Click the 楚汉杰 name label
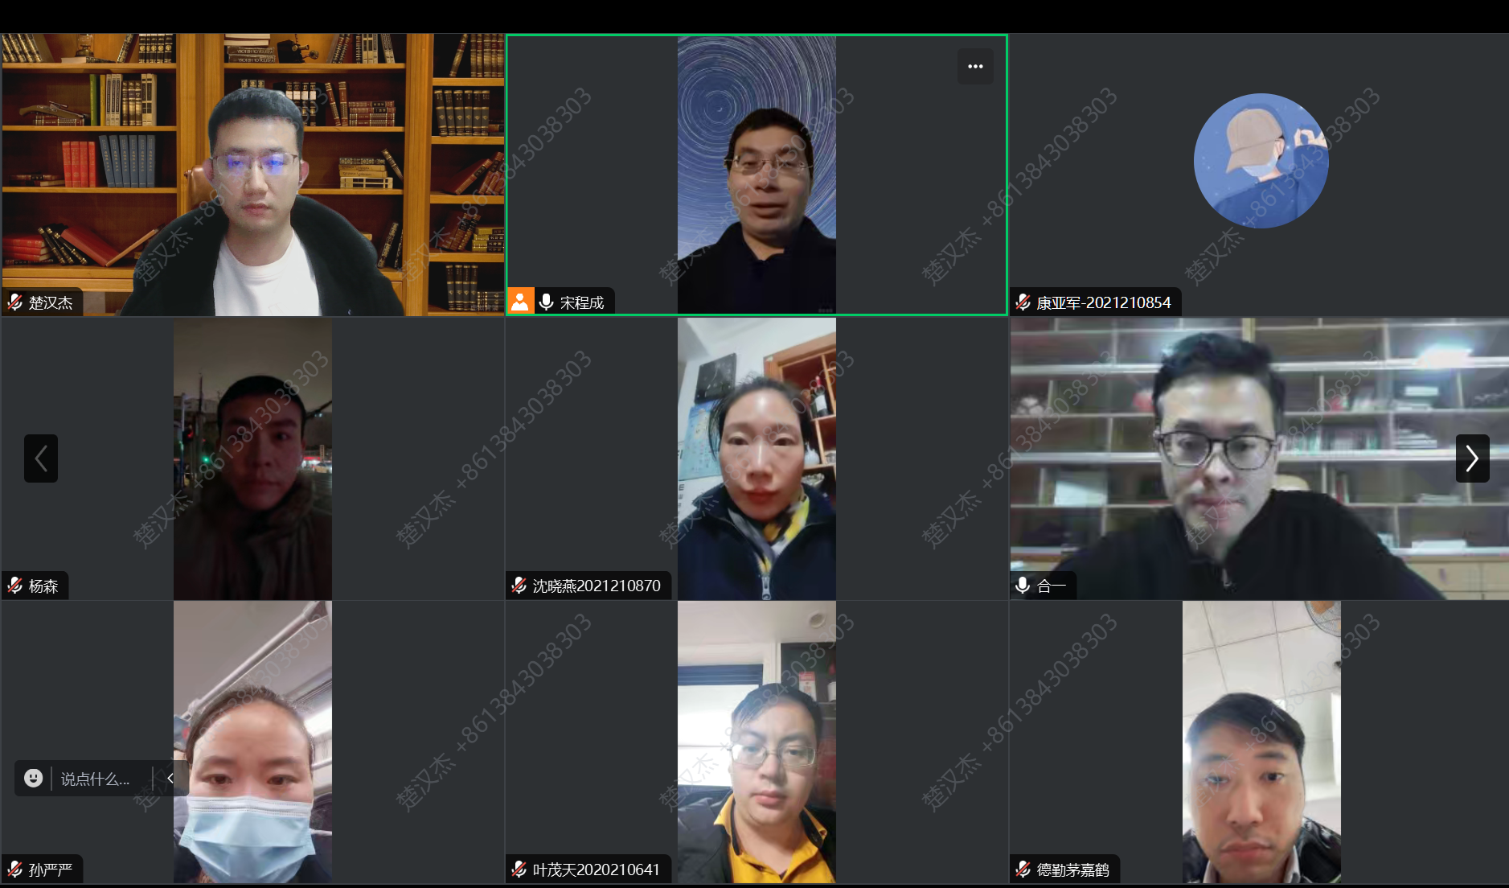This screenshot has height=888, width=1509. pyautogui.click(x=51, y=303)
